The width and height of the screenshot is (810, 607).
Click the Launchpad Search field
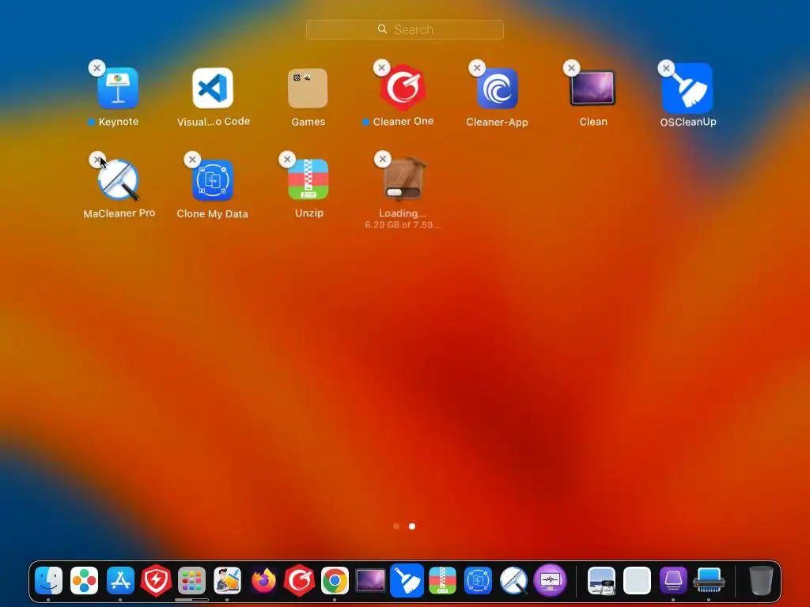(x=404, y=29)
